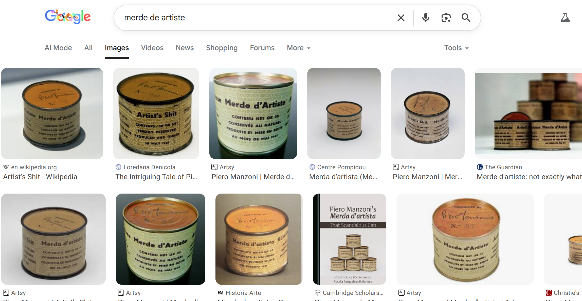Open the Guardian stacked cans thumbnail
The width and height of the screenshot is (582, 301).
click(x=528, y=114)
